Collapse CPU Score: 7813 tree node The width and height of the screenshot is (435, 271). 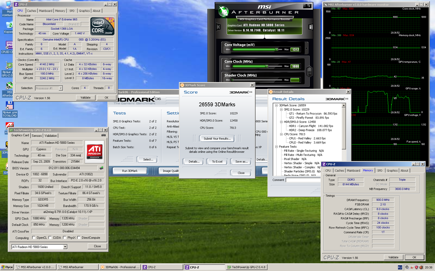click(281, 134)
